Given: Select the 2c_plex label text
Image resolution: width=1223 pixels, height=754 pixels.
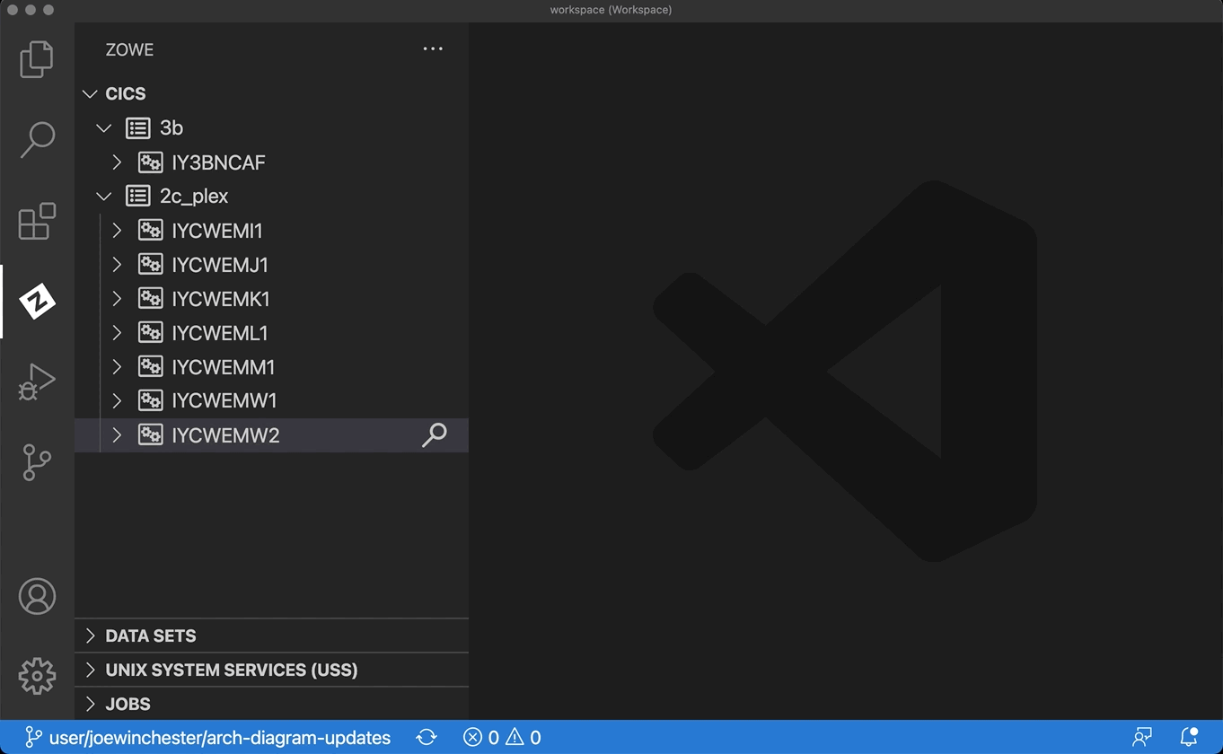Looking at the screenshot, I should [x=194, y=197].
